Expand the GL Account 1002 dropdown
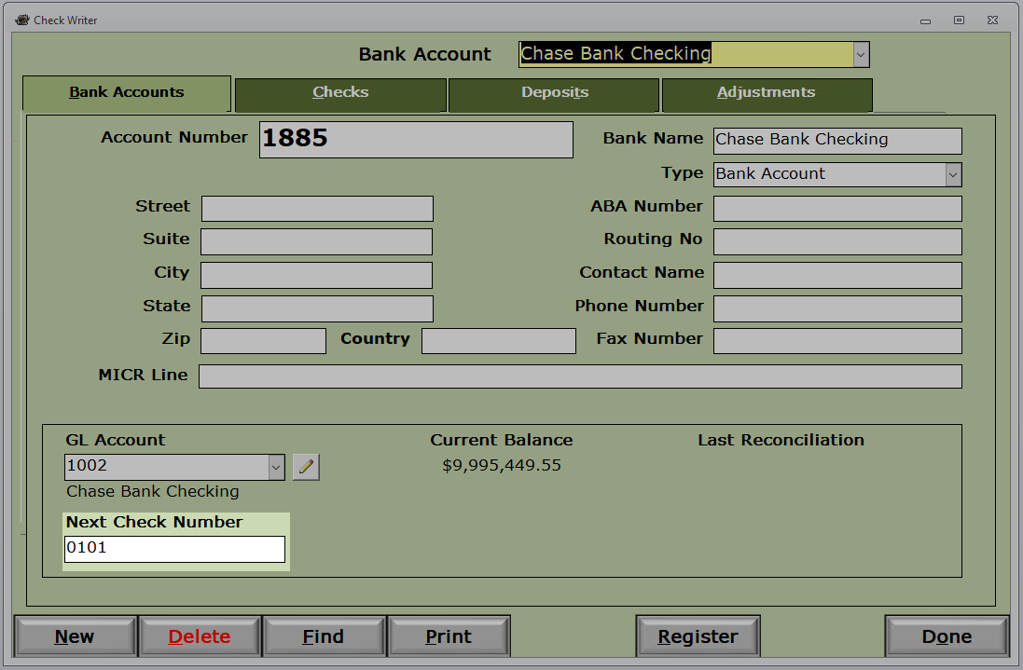1023x670 pixels. (x=276, y=467)
